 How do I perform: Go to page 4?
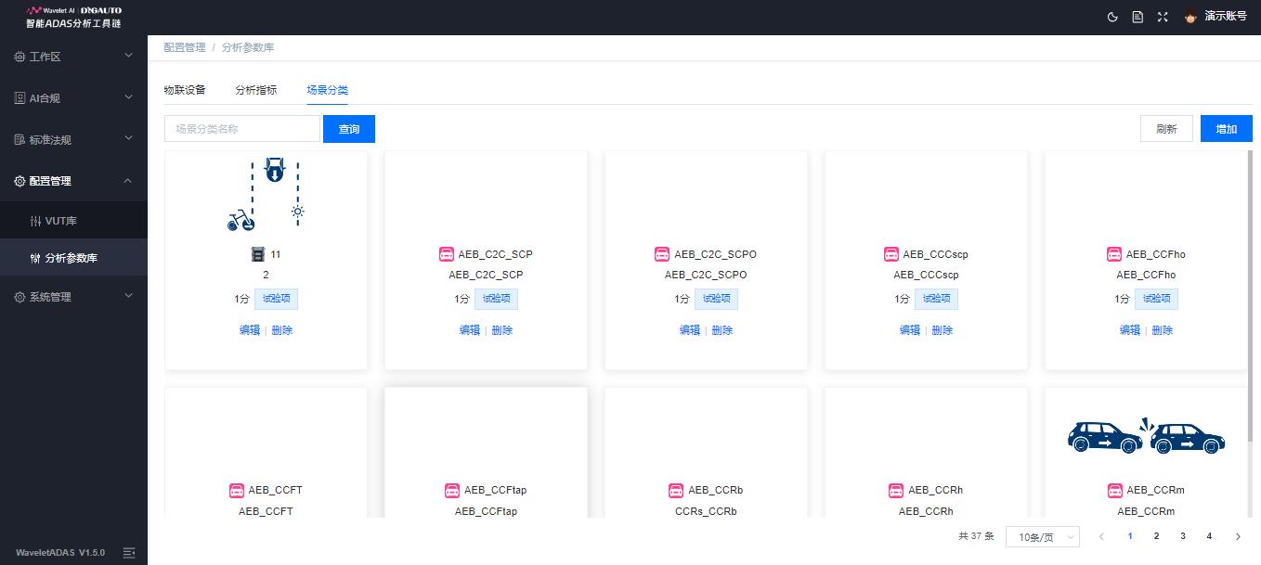(x=1209, y=536)
